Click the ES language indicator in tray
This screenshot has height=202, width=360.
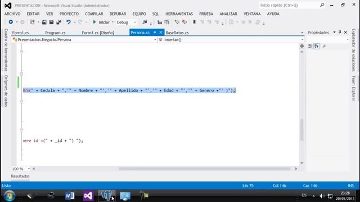tap(304, 195)
